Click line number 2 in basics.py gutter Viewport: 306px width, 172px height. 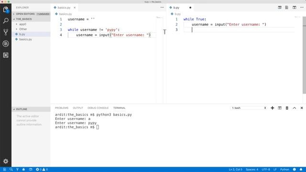(61, 24)
